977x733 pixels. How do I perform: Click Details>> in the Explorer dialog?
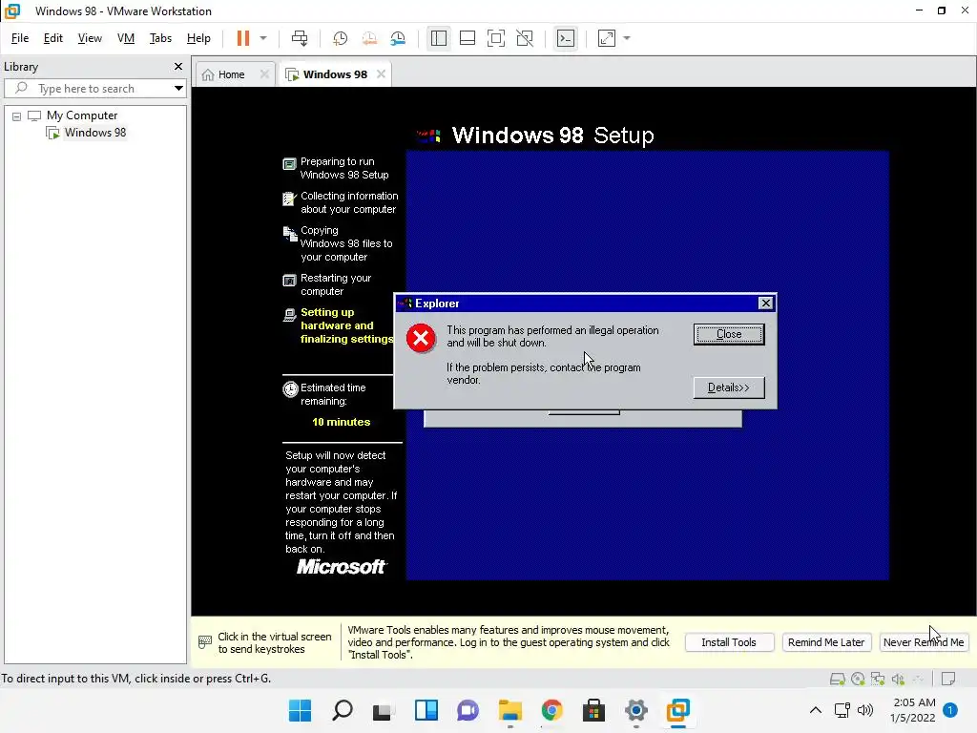click(729, 387)
